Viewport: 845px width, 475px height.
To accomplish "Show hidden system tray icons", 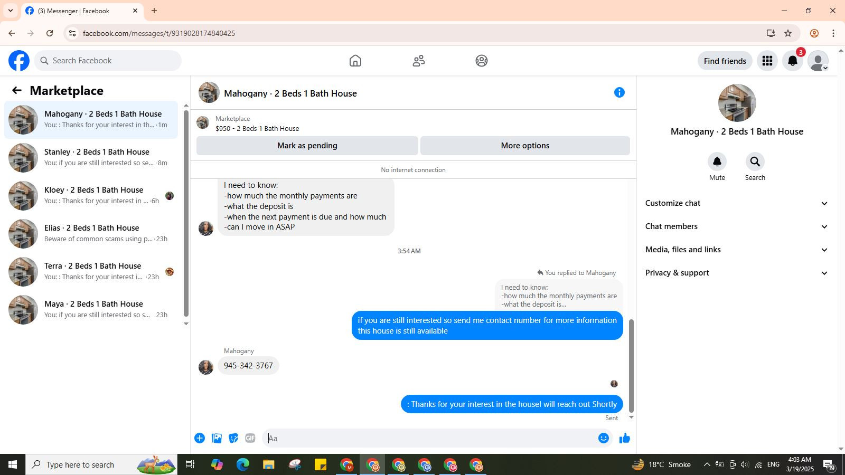I will (707, 464).
